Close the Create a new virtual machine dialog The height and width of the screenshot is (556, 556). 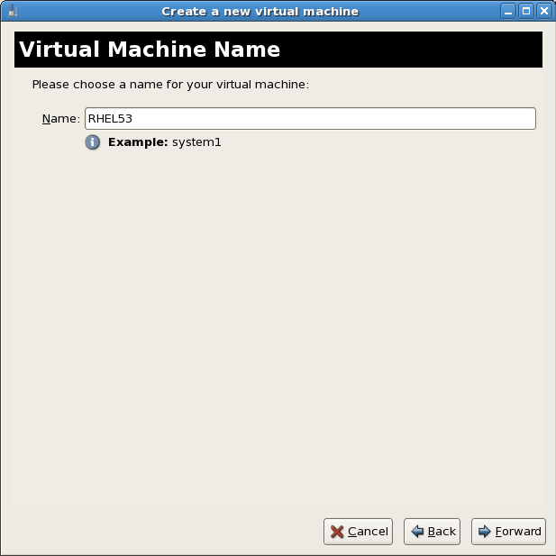click(545, 12)
